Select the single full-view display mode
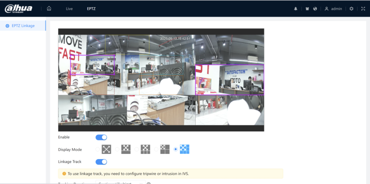370x184 pixels. 106,149
